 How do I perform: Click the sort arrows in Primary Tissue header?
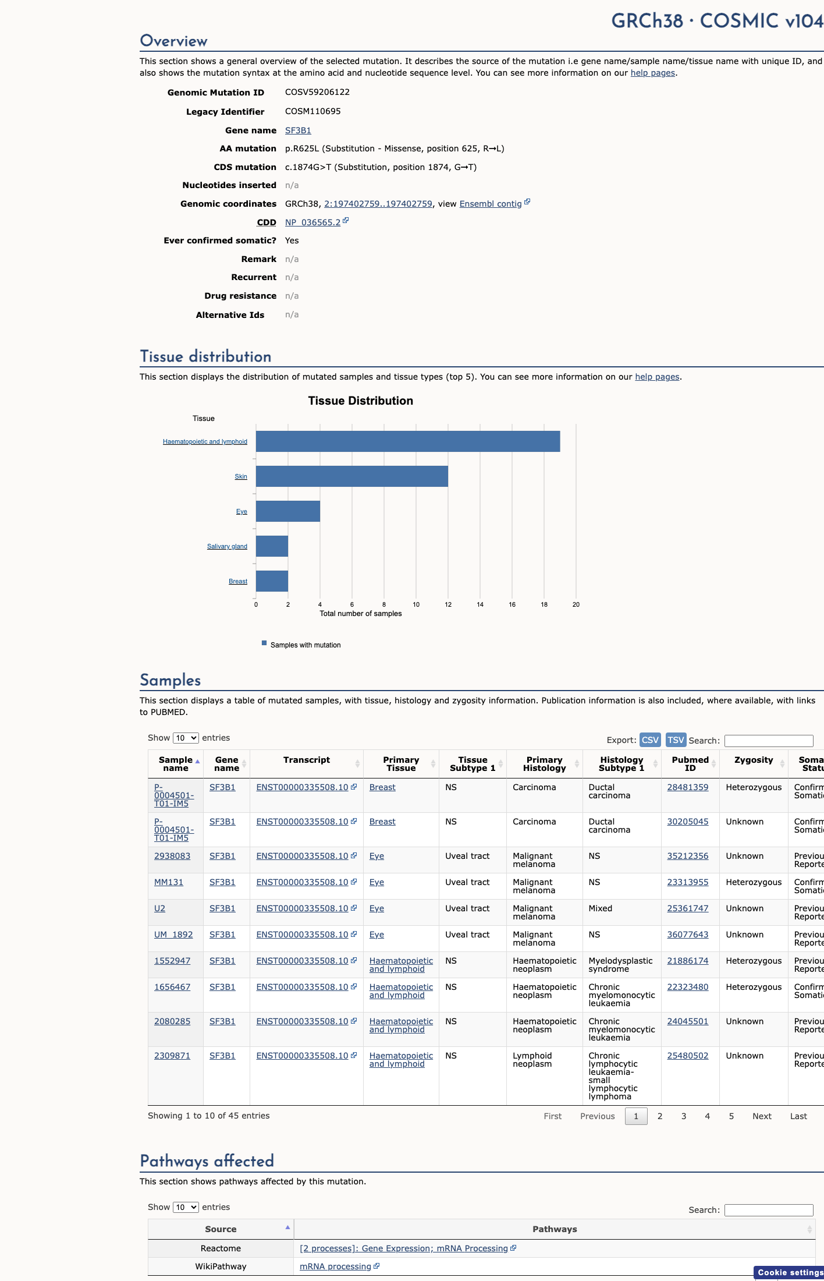click(433, 764)
